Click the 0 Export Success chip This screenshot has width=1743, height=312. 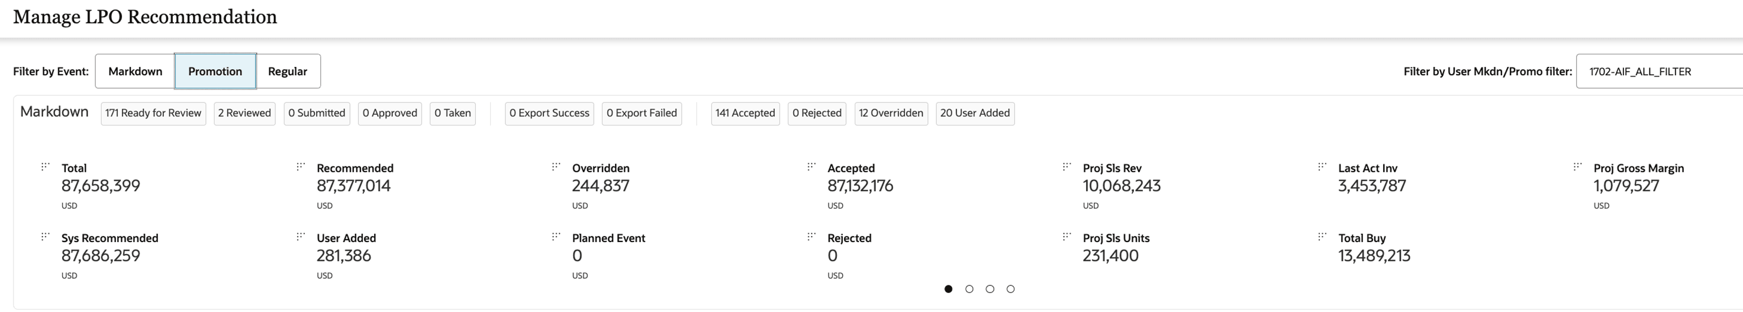click(x=549, y=113)
